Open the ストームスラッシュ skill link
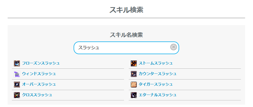 click(x=156, y=63)
